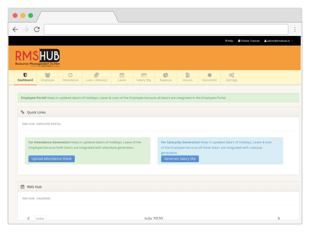Click 'For Attendance Generation!' text

49,142
